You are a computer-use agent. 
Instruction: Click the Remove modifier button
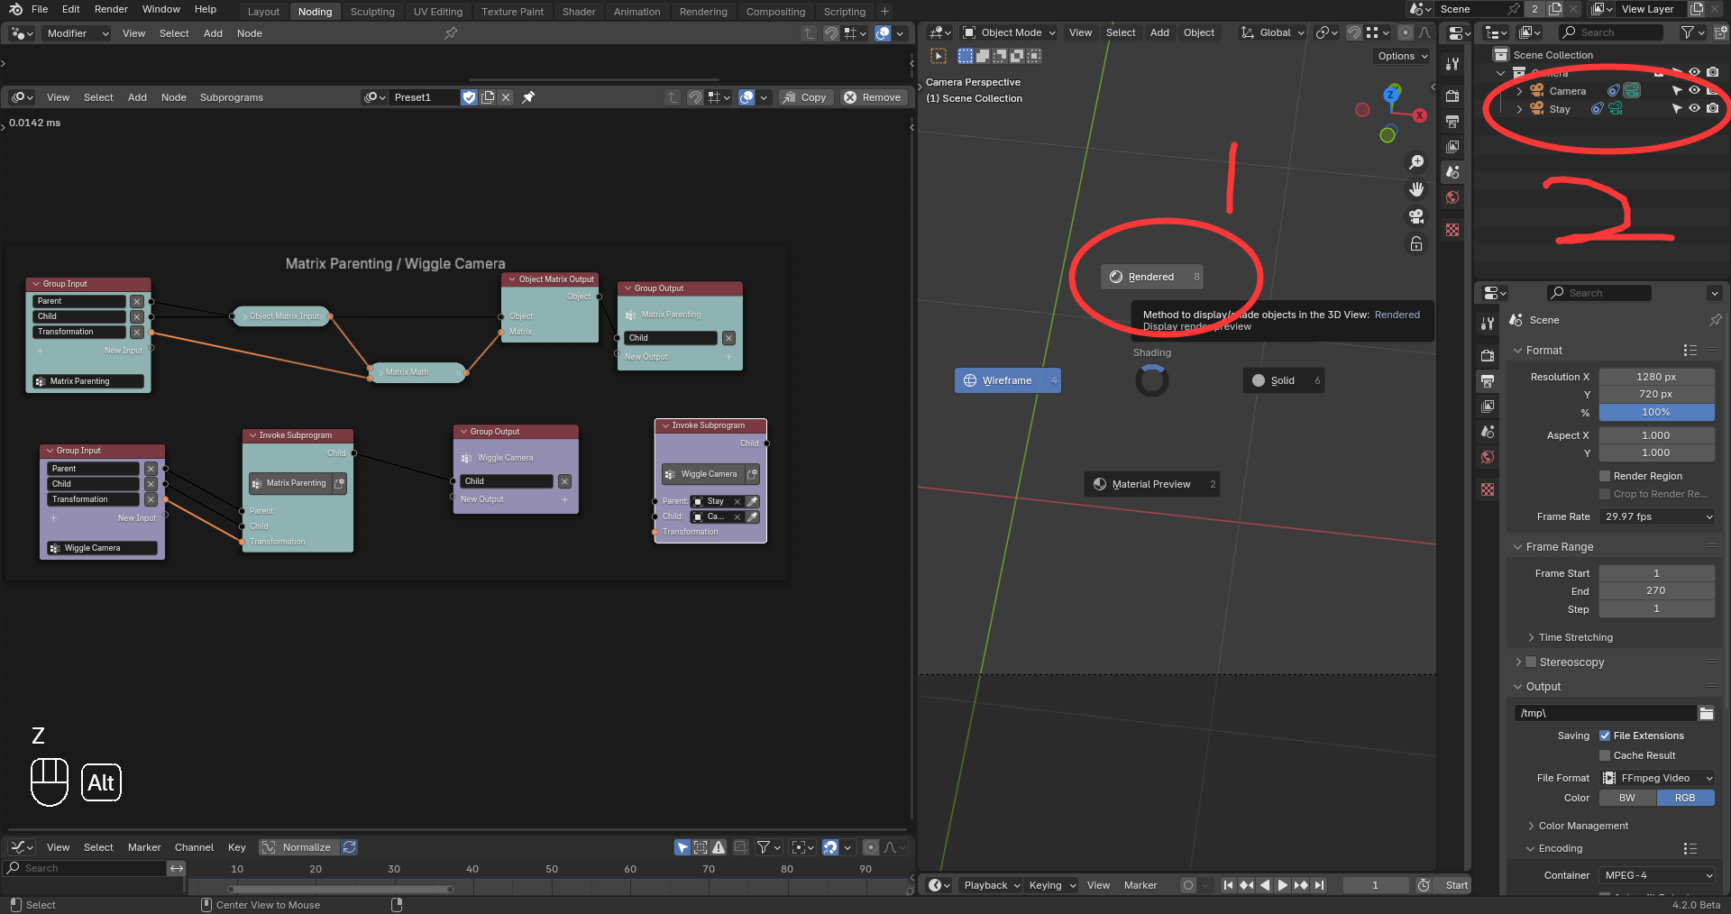[x=873, y=97]
